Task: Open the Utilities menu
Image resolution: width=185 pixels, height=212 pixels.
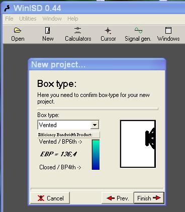Action: click(x=28, y=19)
